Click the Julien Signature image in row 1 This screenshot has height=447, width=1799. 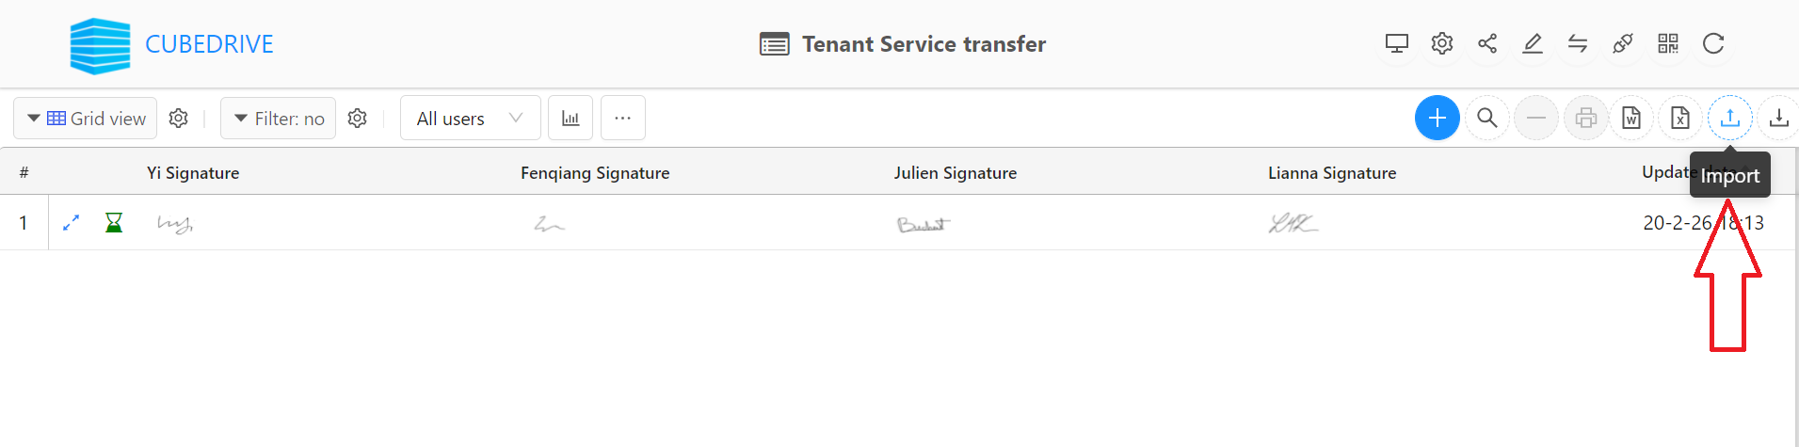pos(924,224)
